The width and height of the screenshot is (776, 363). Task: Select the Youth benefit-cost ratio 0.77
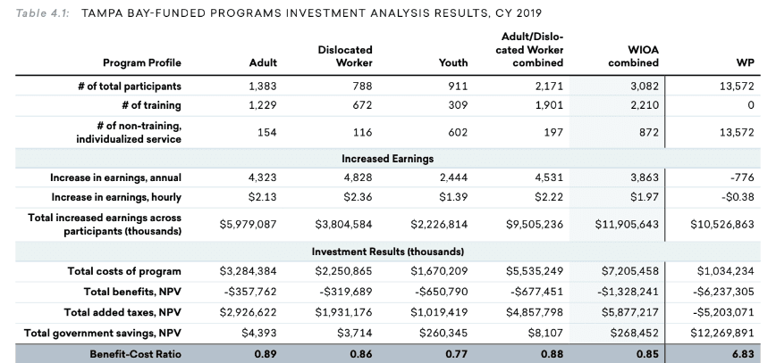coord(455,352)
